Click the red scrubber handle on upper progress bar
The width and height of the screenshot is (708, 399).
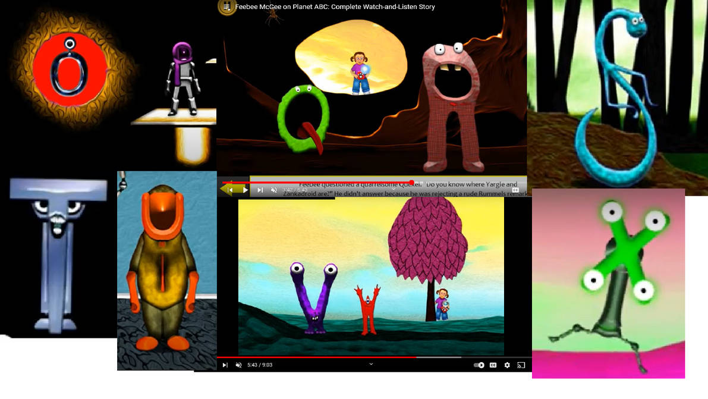point(411,183)
